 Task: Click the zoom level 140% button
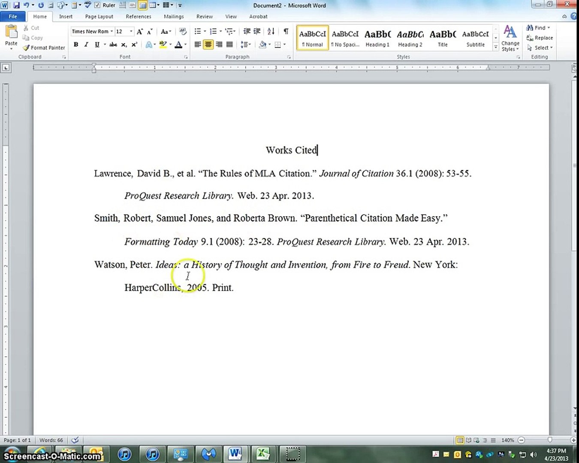tap(507, 440)
